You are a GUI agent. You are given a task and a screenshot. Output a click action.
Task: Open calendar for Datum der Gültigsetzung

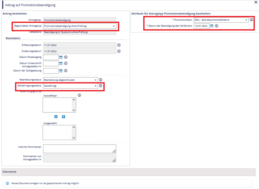61,71
